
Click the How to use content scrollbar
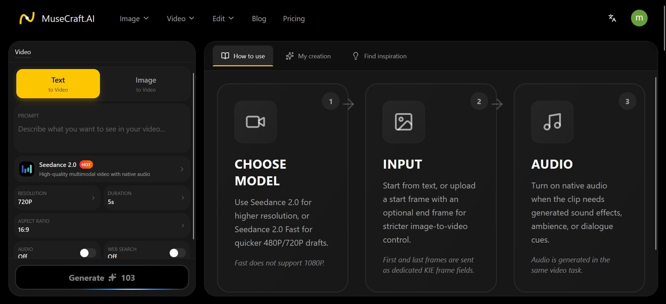(656, 163)
